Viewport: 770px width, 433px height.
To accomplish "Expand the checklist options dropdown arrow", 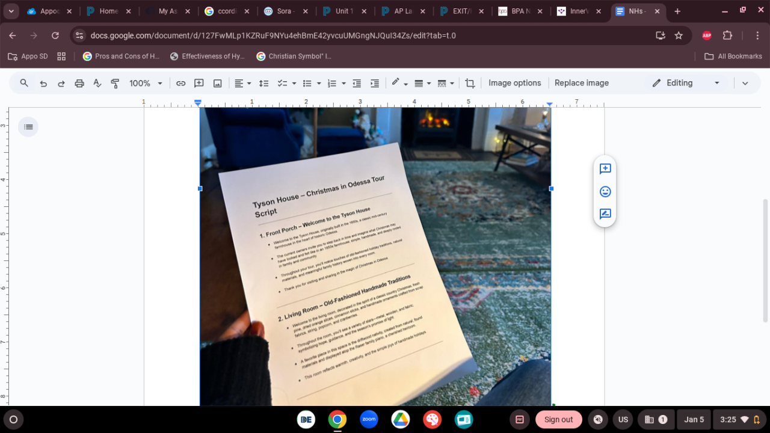I will tap(294, 83).
